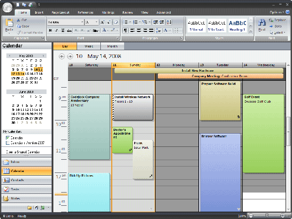Toggle strikethrough formatting
Screen dimensions: 292x219
(x=69, y=31)
